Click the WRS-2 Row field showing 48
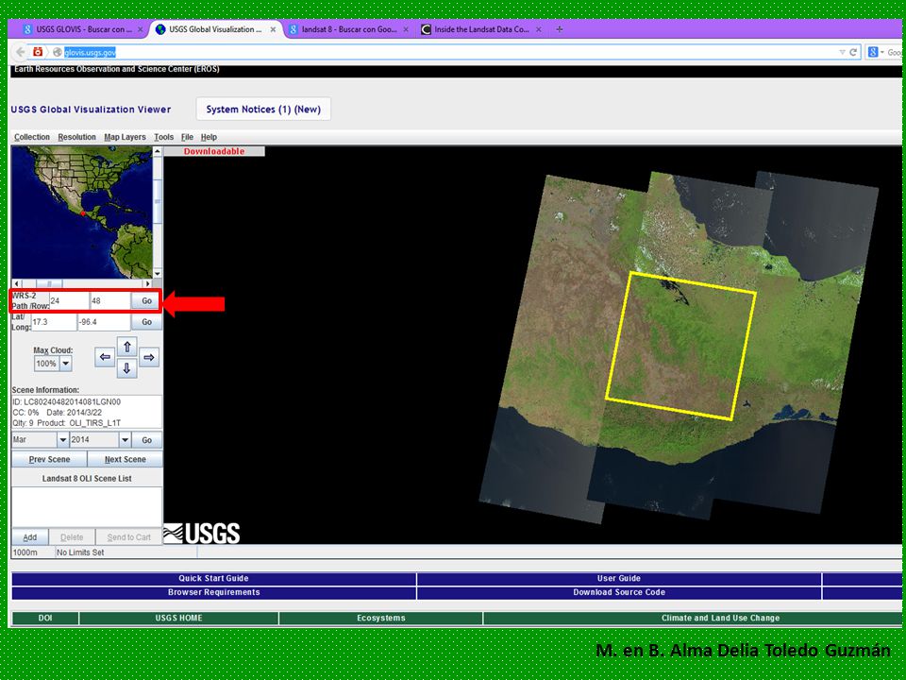This screenshot has height=680, width=906. coord(110,300)
